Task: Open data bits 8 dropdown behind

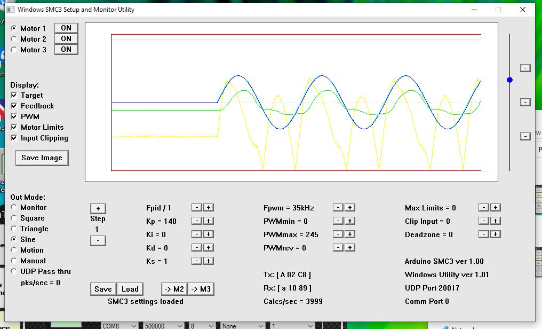Action: tap(202, 326)
